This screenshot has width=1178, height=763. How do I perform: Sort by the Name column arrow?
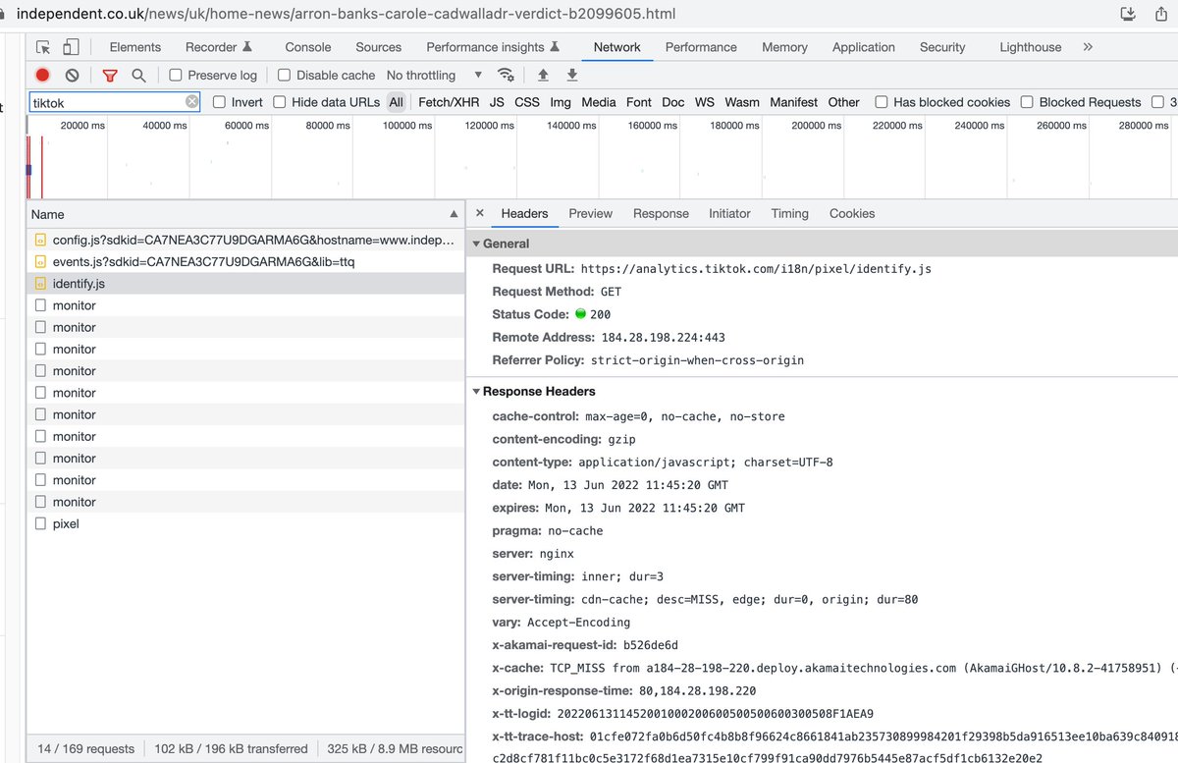(454, 214)
